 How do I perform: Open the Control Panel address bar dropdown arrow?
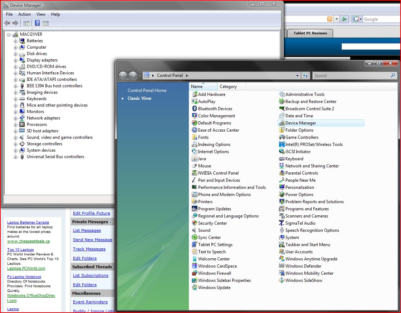[x=297, y=76]
